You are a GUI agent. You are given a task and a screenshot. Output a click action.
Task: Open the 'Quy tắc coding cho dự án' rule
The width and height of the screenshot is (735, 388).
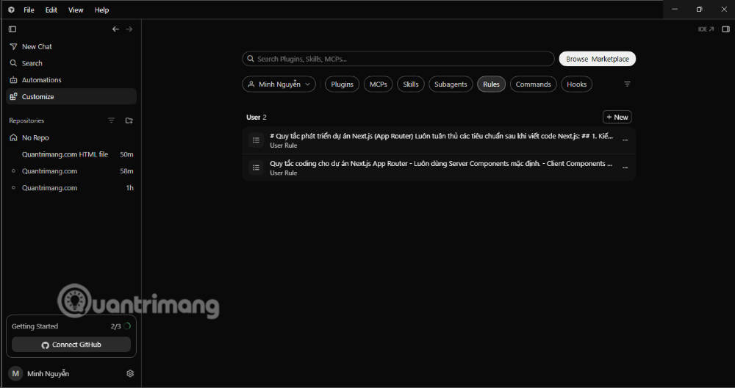[x=439, y=168]
